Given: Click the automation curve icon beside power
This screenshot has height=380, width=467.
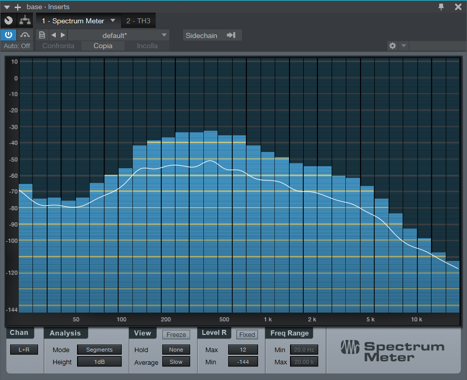Looking at the screenshot, I should [x=25, y=35].
